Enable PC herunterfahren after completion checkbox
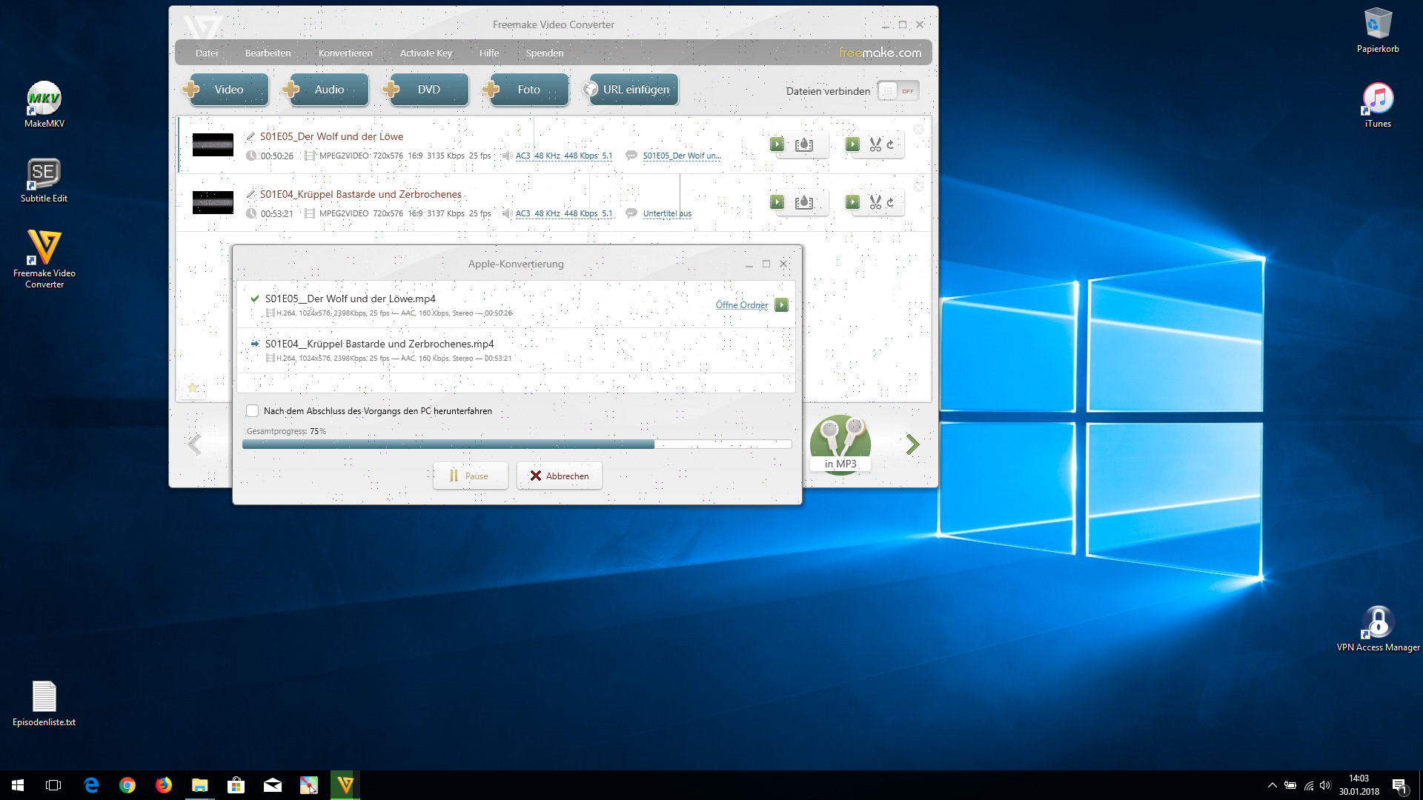The width and height of the screenshot is (1423, 800). (x=252, y=411)
